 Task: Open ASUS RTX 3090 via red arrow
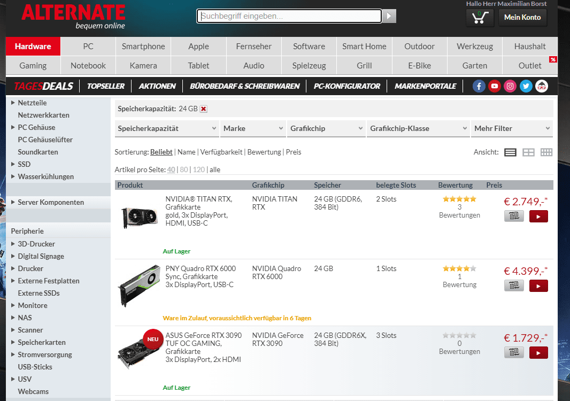(538, 353)
